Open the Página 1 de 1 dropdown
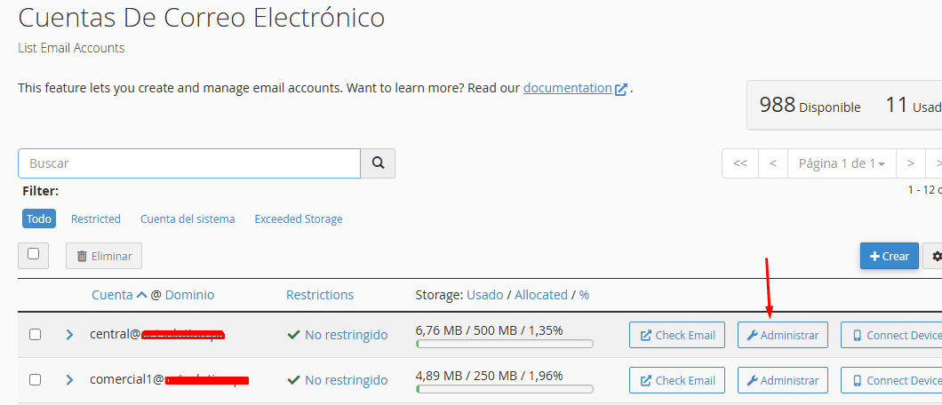942x405 pixels. click(x=842, y=163)
